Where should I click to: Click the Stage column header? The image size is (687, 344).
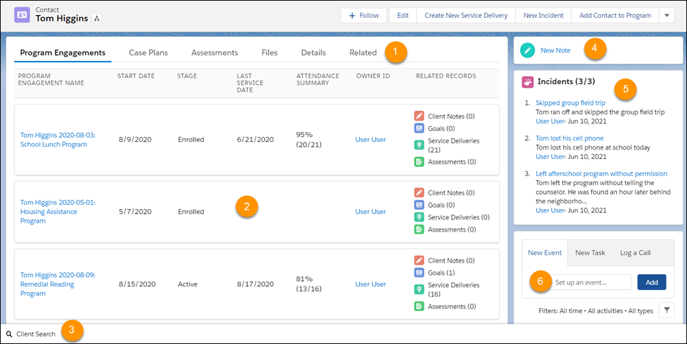(186, 75)
